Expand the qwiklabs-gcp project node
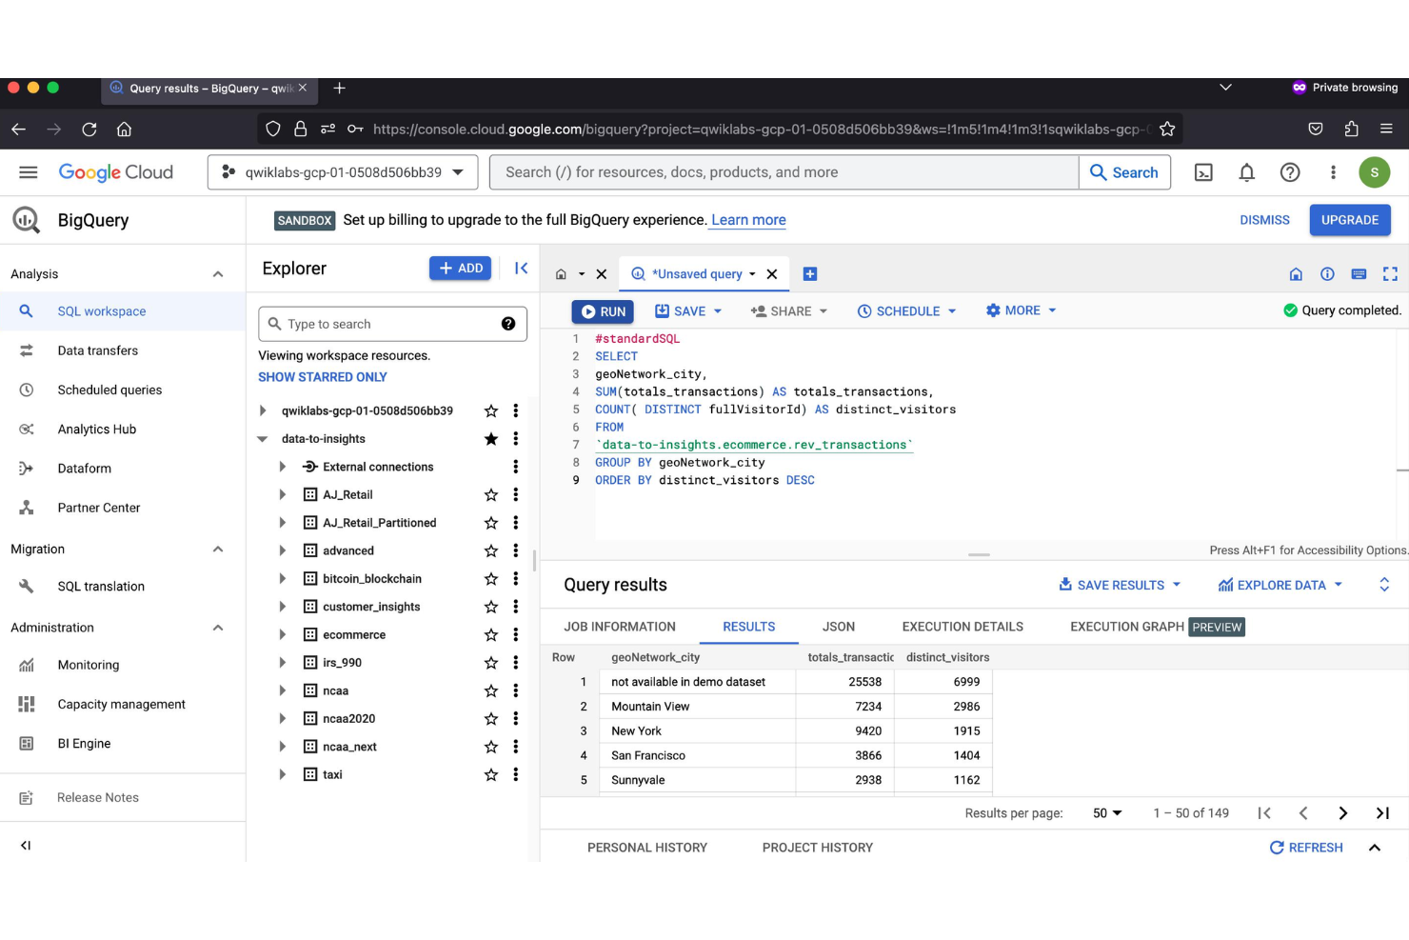The width and height of the screenshot is (1409, 940). [x=263, y=410]
